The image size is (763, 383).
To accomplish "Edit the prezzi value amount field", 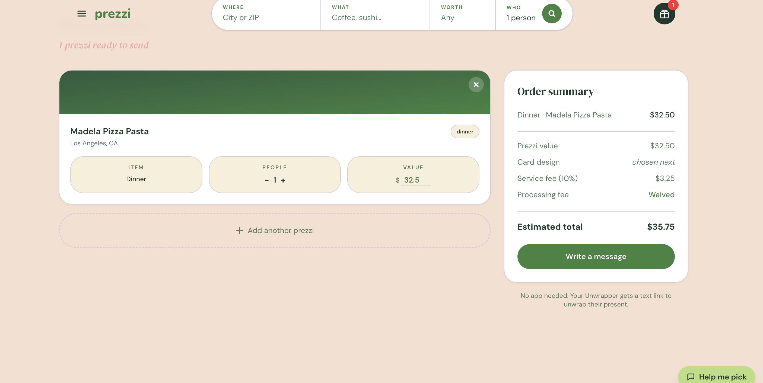I will [x=416, y=180].
